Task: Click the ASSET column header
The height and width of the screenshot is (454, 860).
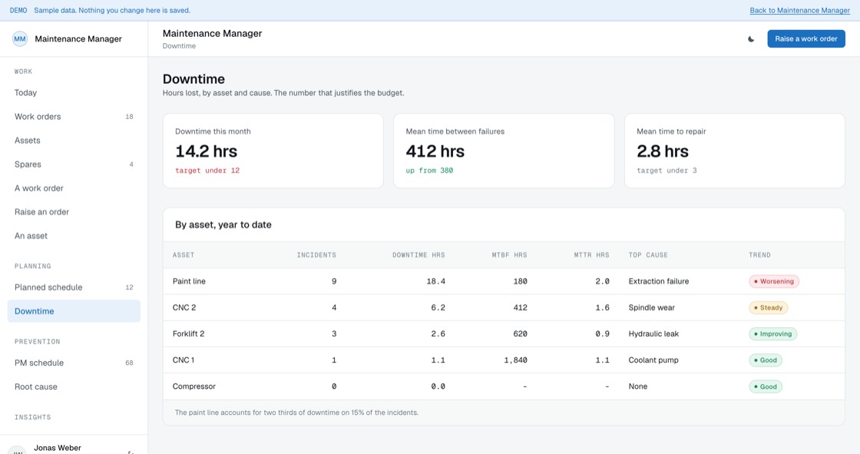Action: pyautogui.click(x=184, y=255)
